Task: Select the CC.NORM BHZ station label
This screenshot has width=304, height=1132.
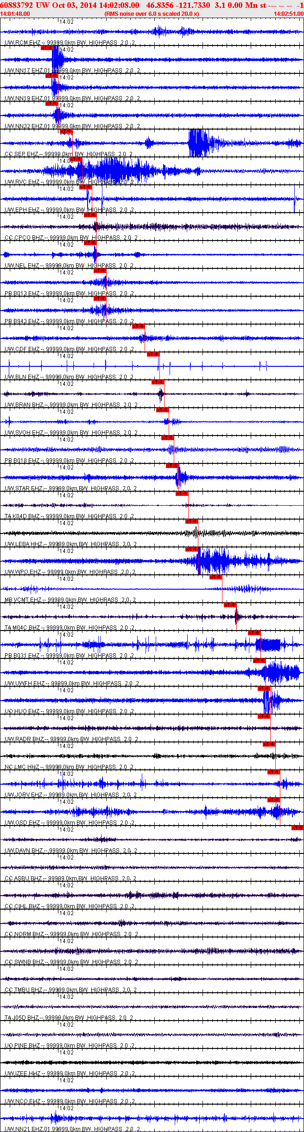Action: coord(25,934)
